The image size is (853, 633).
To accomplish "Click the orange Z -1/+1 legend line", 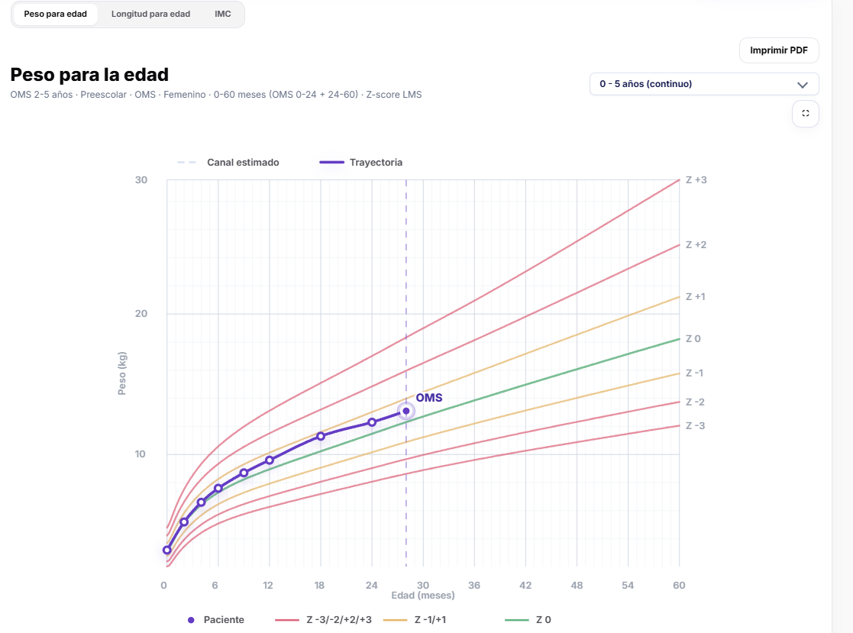I will [x=395, y=620].
